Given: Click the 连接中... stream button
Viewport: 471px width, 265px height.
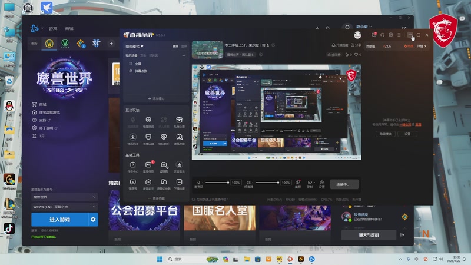Looking at the screenshot, I should point(344,184).
